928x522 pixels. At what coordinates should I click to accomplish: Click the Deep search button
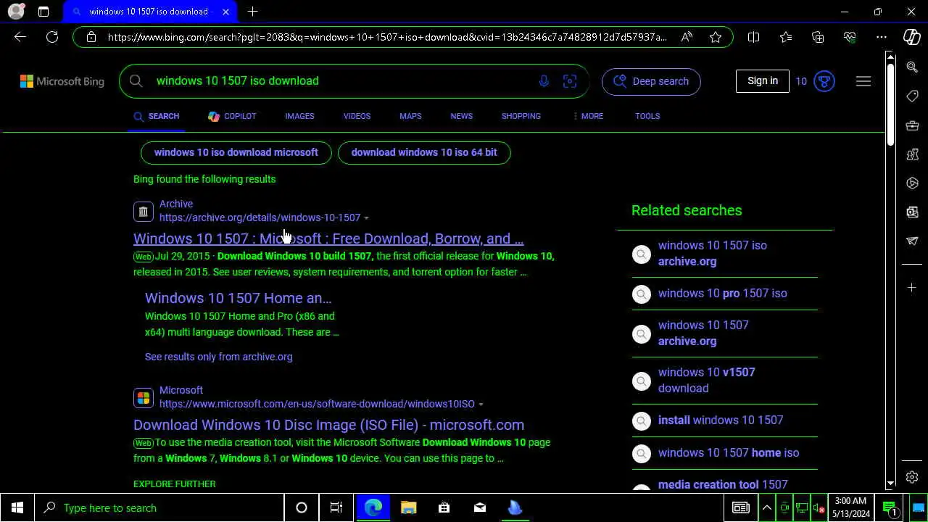click(x=651, y=81)
